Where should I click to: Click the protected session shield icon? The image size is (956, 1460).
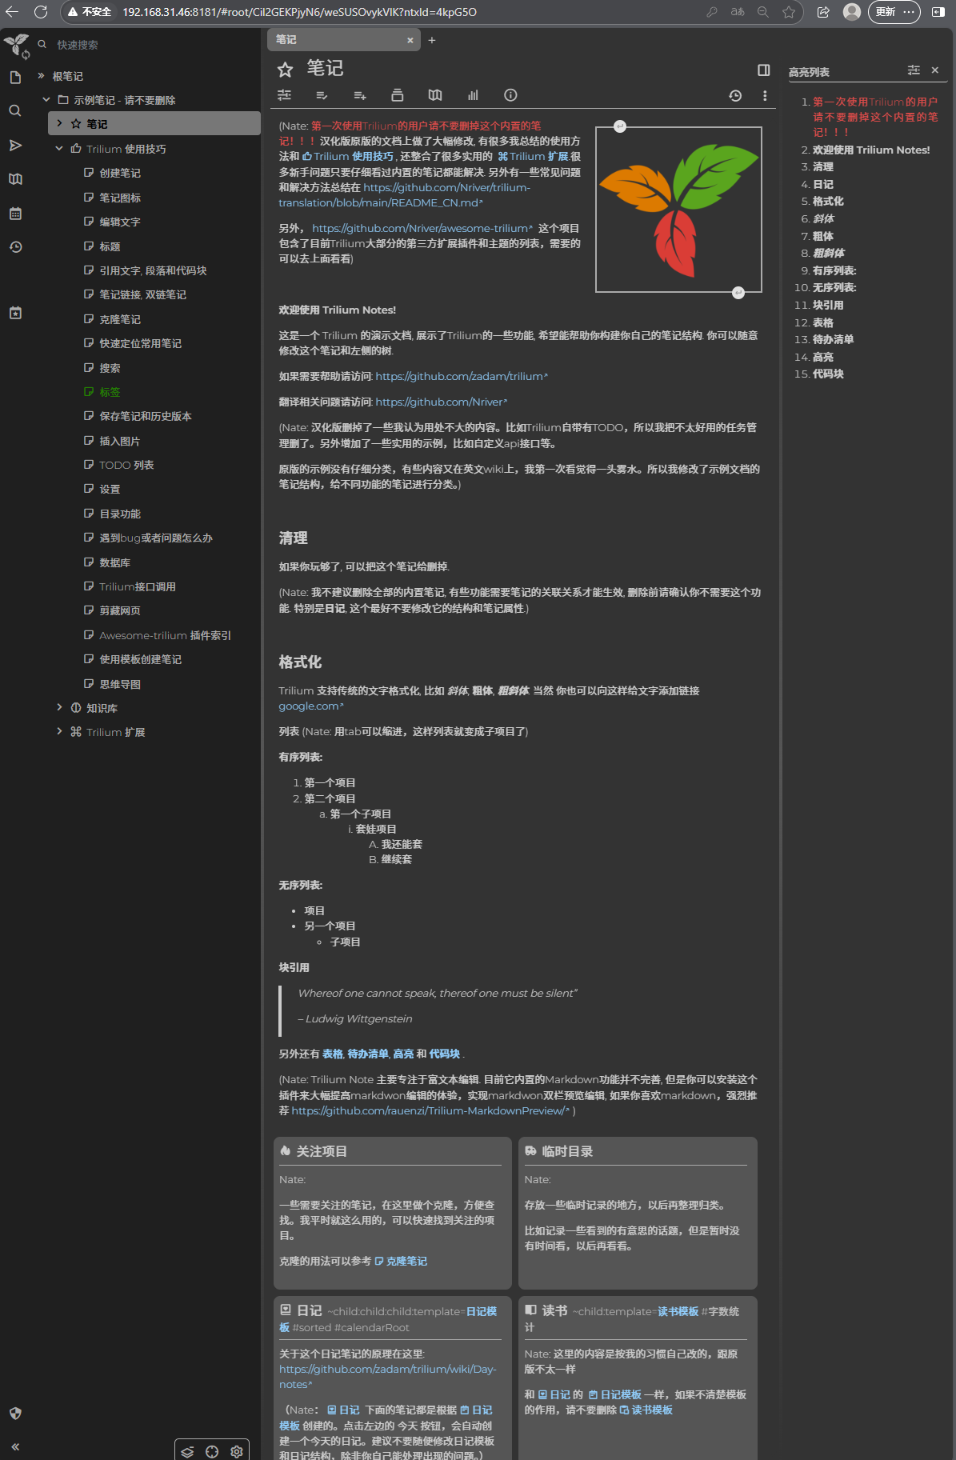pyautogui.click(x=15, y=1414)
